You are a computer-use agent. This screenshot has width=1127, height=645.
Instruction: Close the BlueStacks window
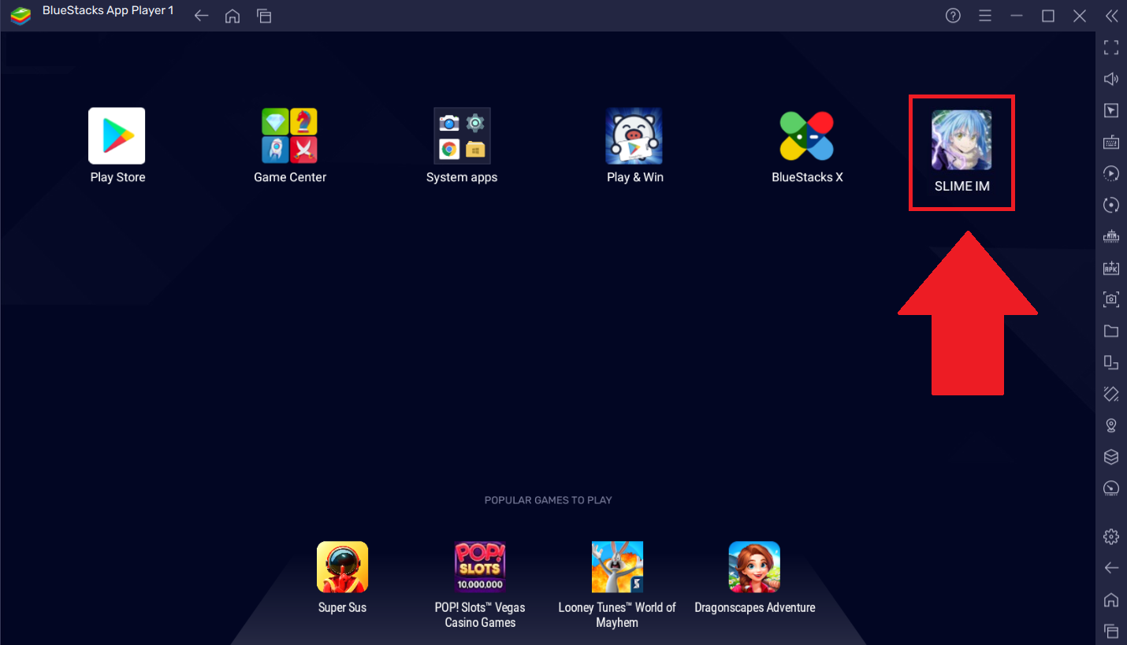(x=1080, y=16)
